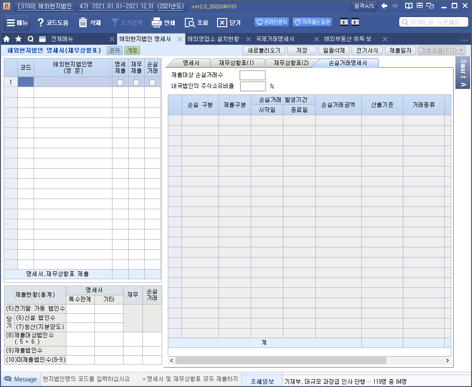Screen dimensions: 472x387
Task: Click the 조건검색 filter funnel icon
Action: [x=115, y=23]
